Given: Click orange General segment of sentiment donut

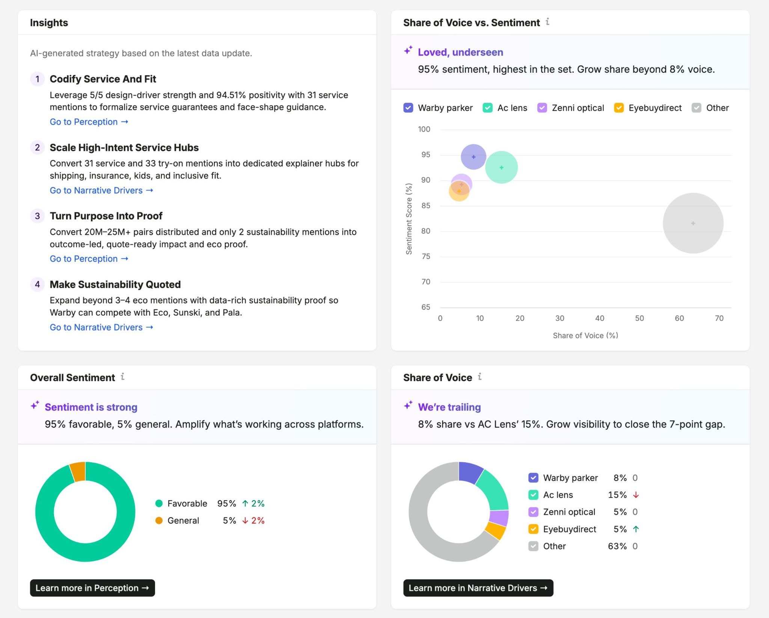Looking at the screenshot, I should [78, 472].
